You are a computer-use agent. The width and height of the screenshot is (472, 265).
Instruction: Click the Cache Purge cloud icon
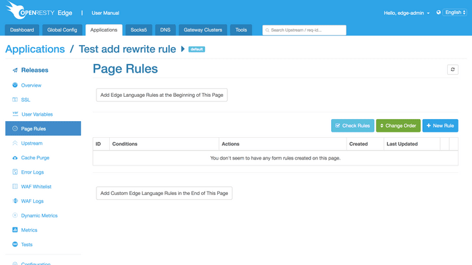tap(15, 157)
